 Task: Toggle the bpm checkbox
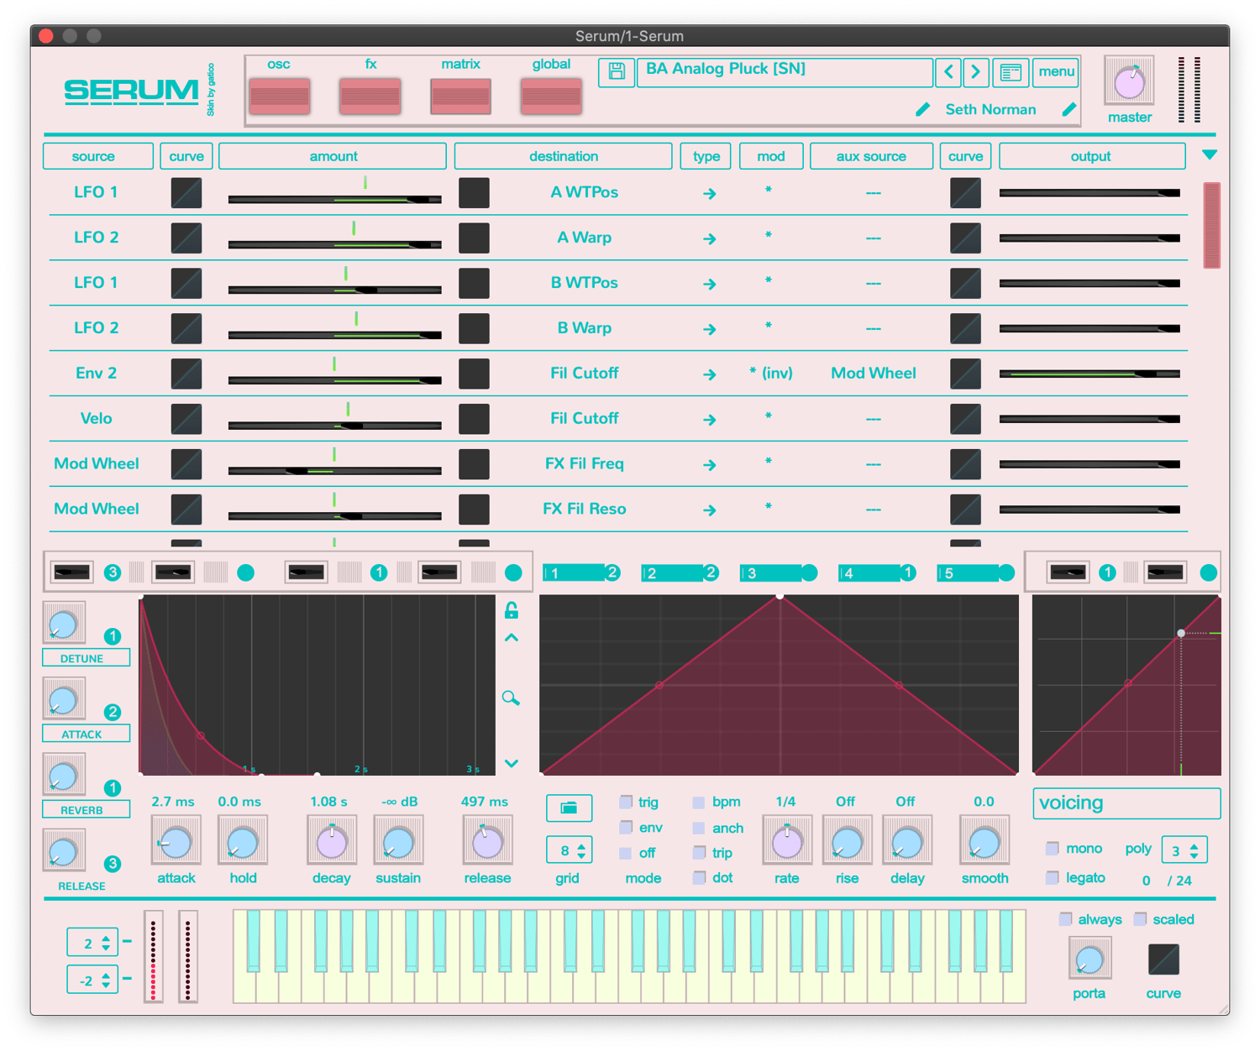tap(699, 803)
